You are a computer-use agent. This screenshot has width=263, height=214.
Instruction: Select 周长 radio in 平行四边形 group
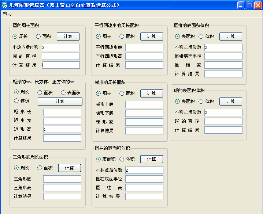coord(98,37)
